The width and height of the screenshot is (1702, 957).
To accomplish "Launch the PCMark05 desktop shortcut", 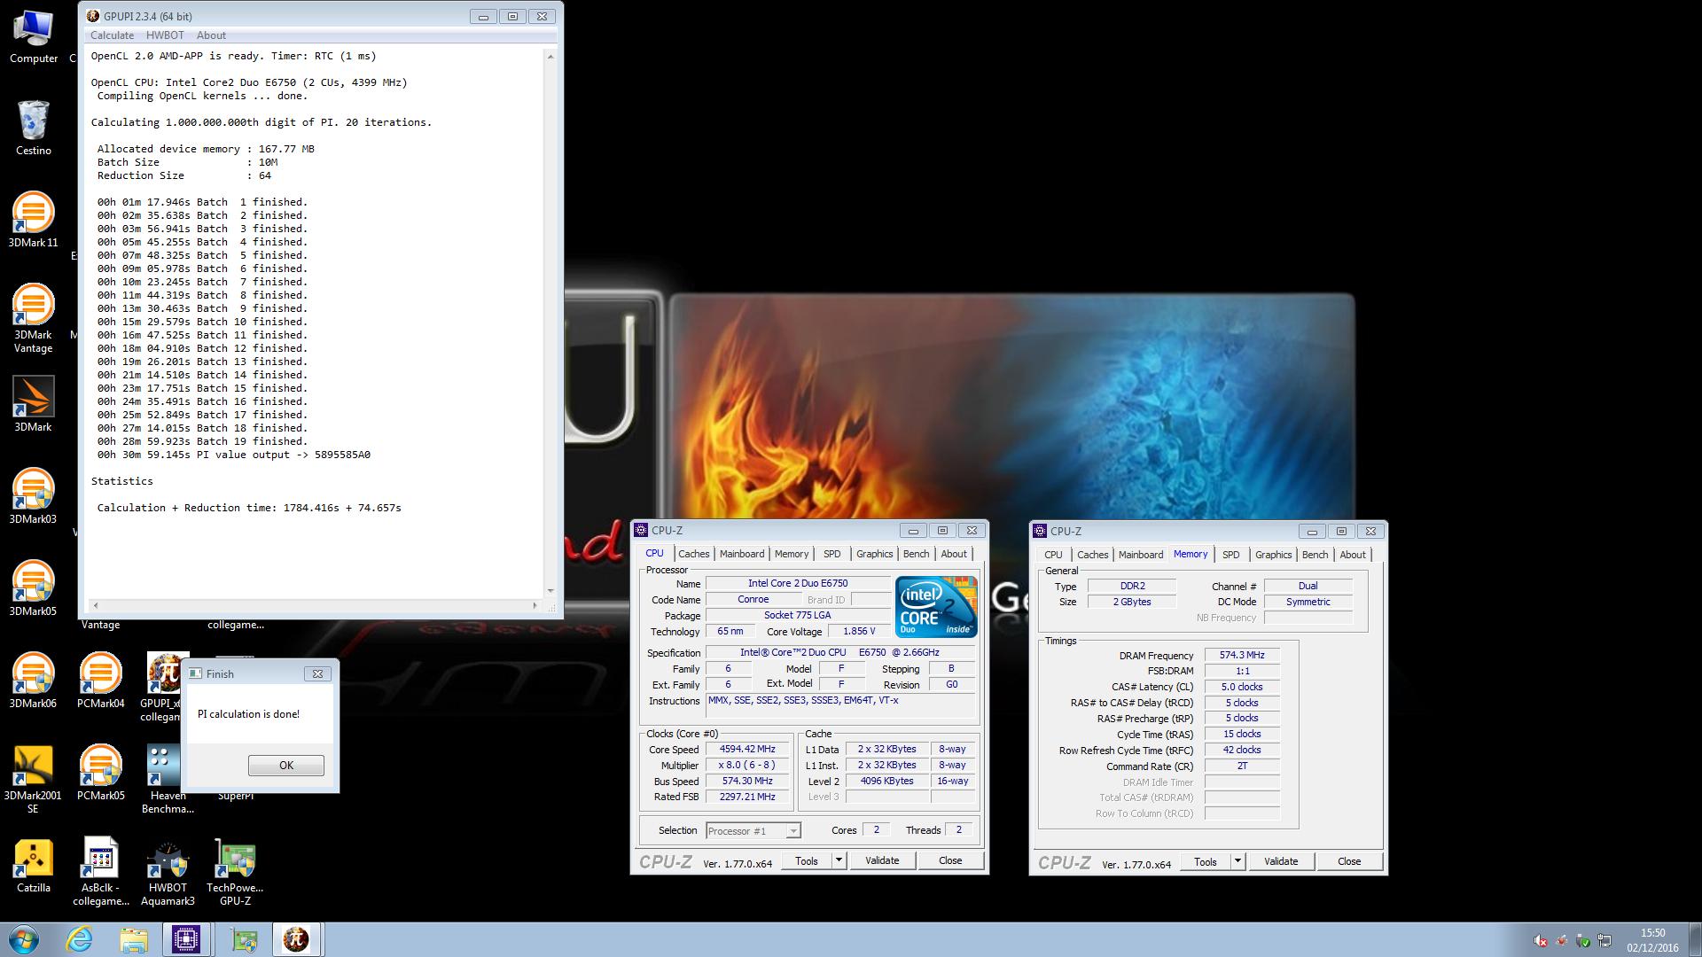I will point(101,773).
